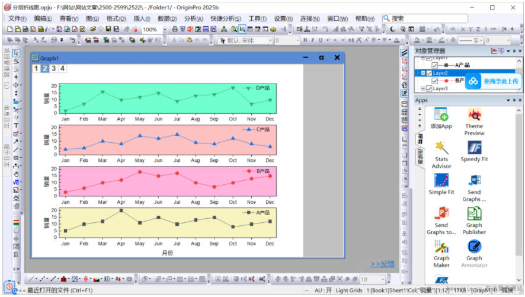Viewport: 525px width, 297px height.
Task: Select layer 3 button in Graph1
Action: [x=53, y=68]
